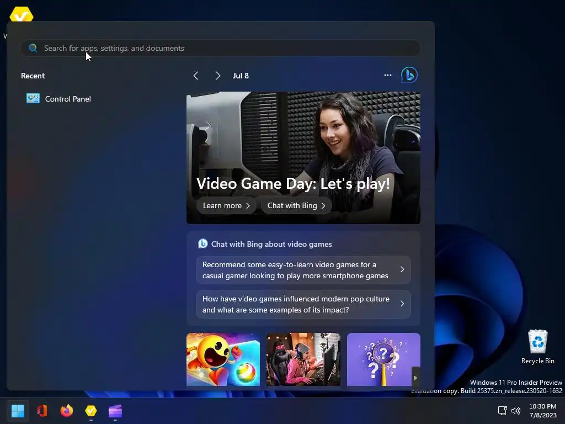Open the three-dot more options menu
Image resolution: width=565 pixels, height=424 pixels.
pyautogui.click(x=388, y=75)
